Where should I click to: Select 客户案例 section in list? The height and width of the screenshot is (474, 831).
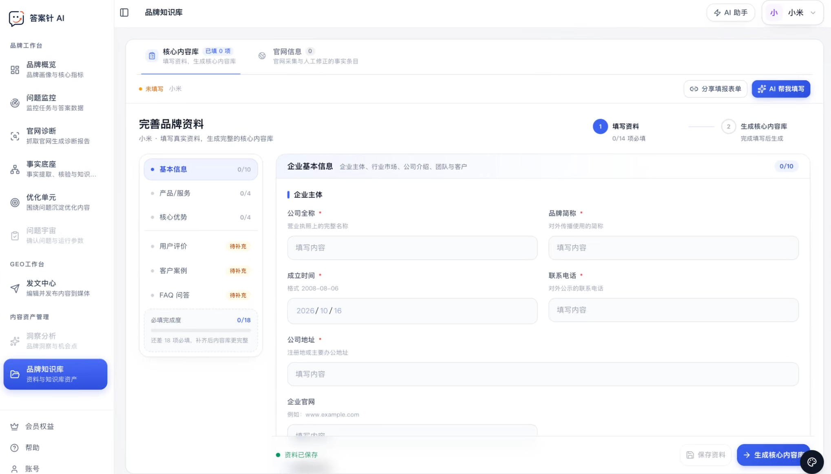(201, 271)
